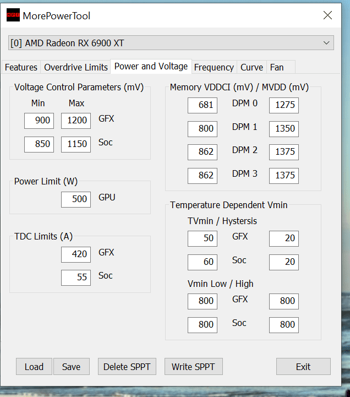This screenshot has width=350, height=397.
Task: Click the Vmin Low Soc field
Action: pos(203,325)
